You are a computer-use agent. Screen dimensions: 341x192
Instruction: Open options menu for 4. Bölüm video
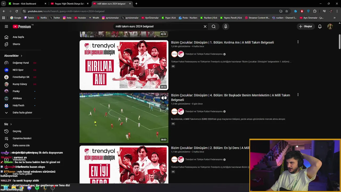coord(298,95)
